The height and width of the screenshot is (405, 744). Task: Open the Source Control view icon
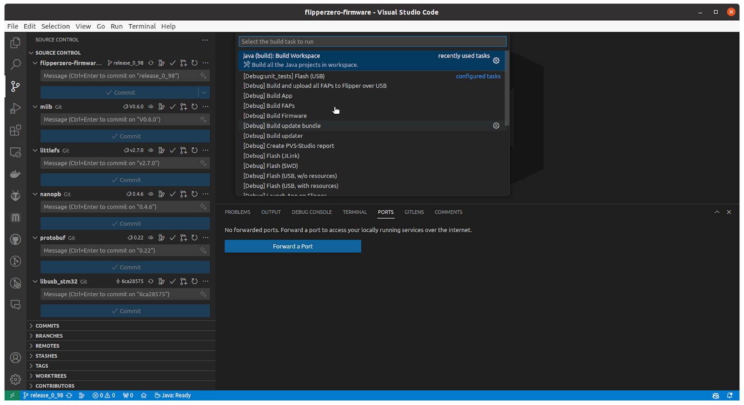click(15, 86)
